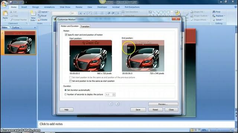Viewport: 238px width, 133px height.
Task: Open the Slide Show ribbon tab
Action: point(65,7)
